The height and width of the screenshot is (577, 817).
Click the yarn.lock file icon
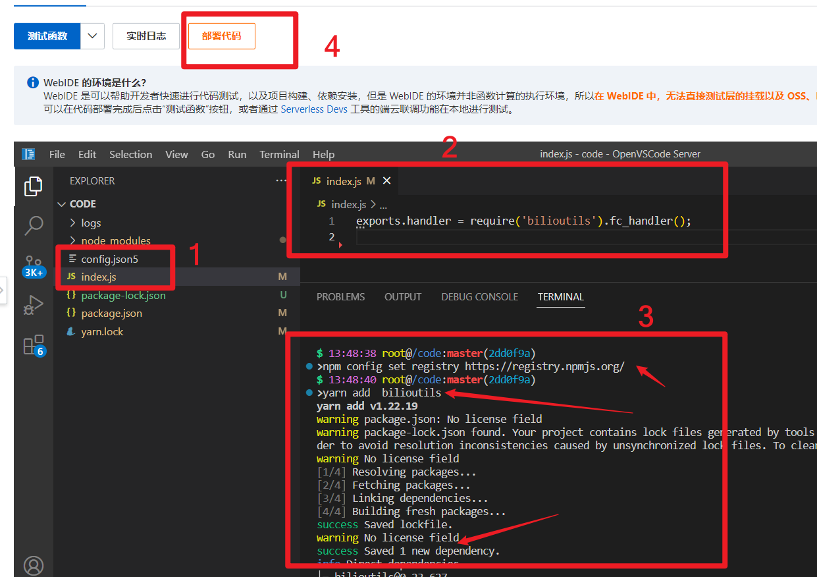(x=71, y=331)
